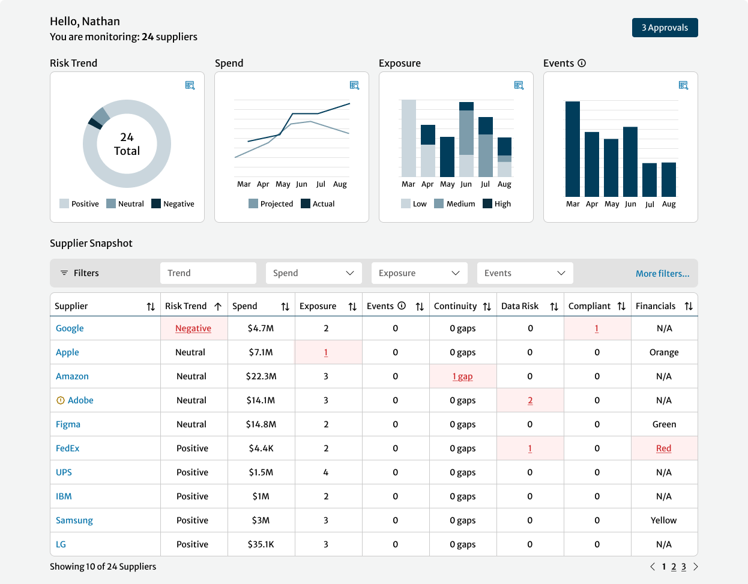Click the 3 Approvals button
The image size is (748, 584).
[x=665, y=27]
